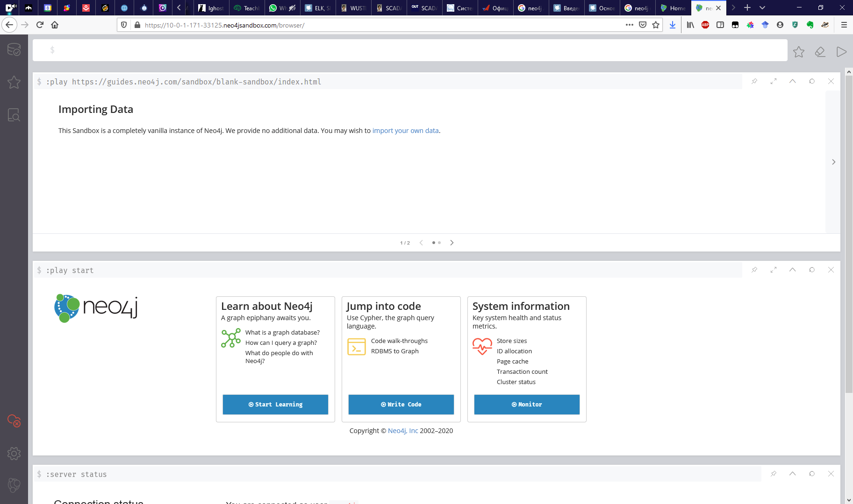Click the Write Code button
Image resolution: width=853 pixels, height=504 pixels.
click(401, 405)
